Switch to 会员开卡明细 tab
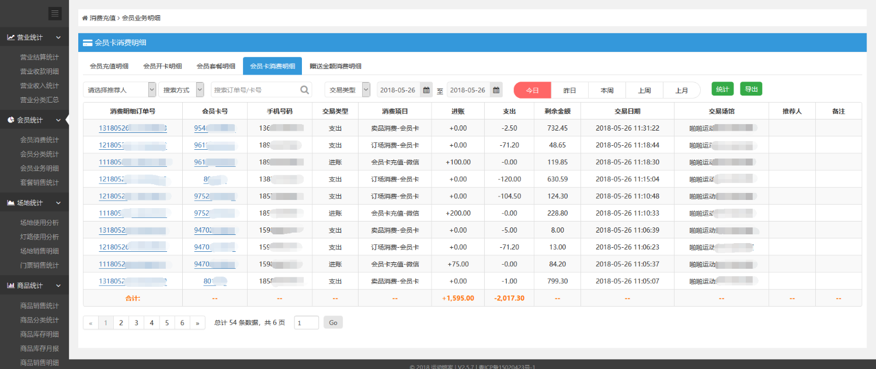876x369 pixels. coord(162,66)
